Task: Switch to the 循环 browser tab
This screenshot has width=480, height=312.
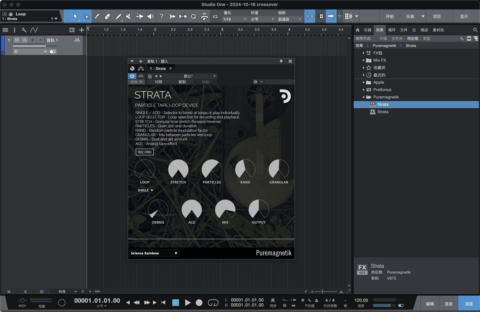Action: coord(392,30)
